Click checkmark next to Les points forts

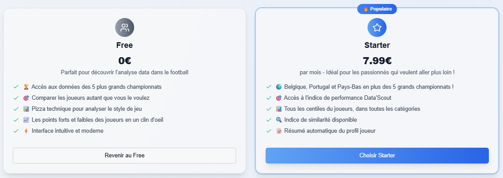pyautogui.click(x=16, y=120)
